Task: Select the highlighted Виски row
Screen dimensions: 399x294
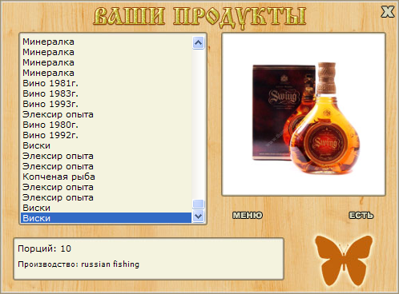Action: (106, 218)
